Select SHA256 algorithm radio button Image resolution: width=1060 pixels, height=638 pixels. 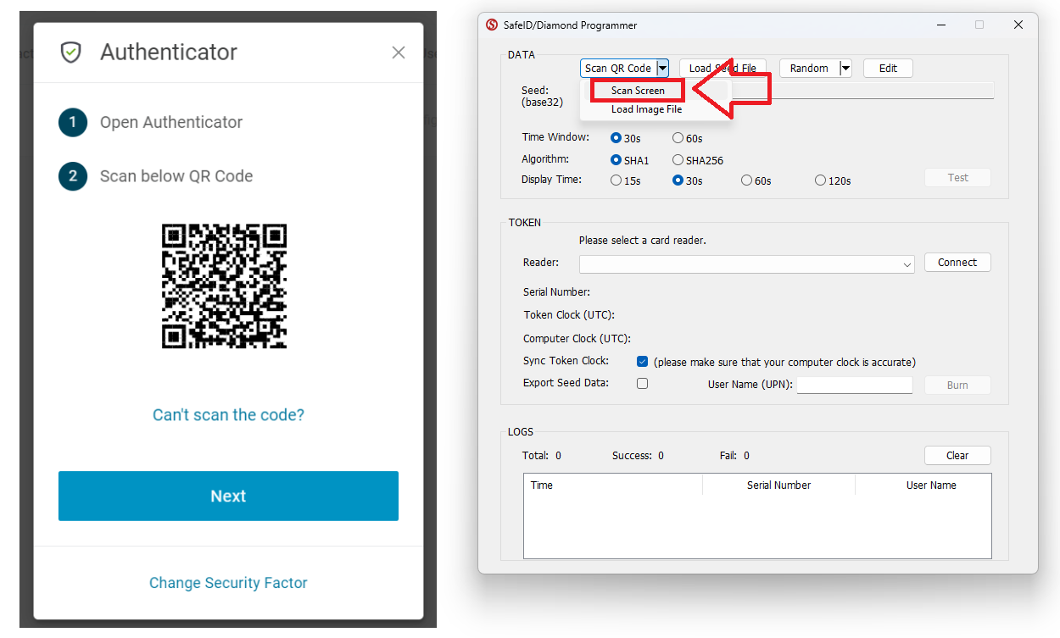coord(678,160)
